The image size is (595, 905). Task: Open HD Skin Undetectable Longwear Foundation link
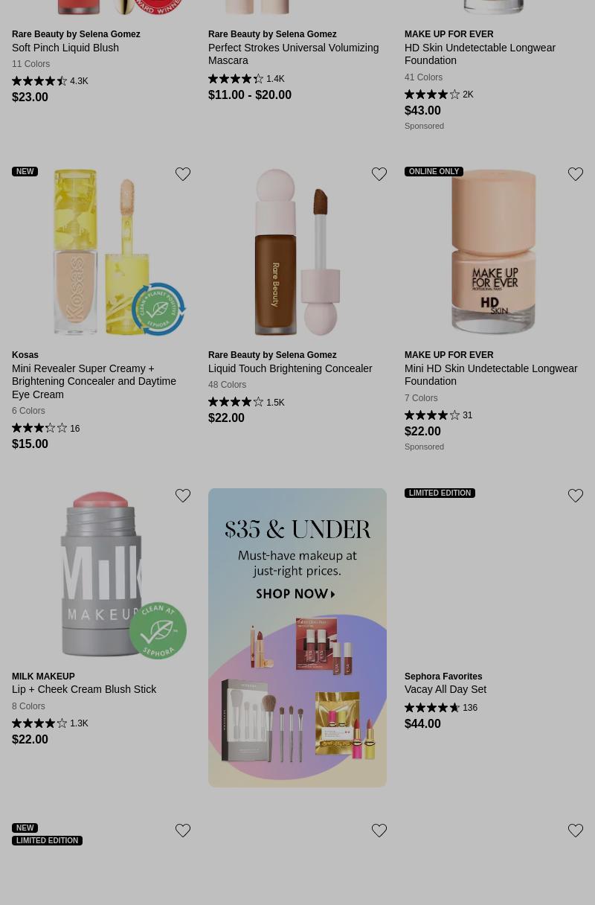[x=480, y=54]
